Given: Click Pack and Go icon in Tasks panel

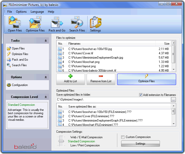Looking at the screenshot, I should (x=9, y=60).
